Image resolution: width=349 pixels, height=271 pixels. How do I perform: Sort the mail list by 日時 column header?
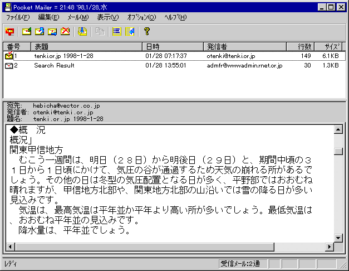coord(173,46)
